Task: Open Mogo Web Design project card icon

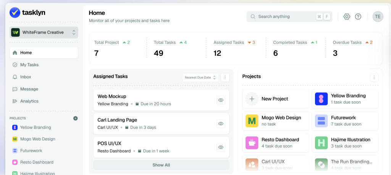Action: click(252, 121)
